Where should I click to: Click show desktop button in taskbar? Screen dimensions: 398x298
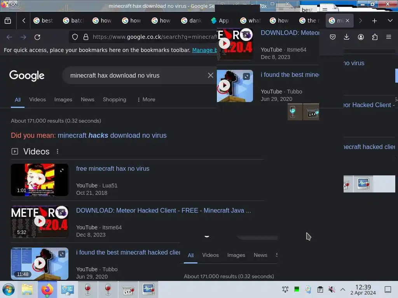coord(388,289)
